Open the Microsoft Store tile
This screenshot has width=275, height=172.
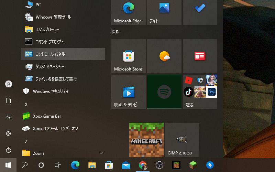(x=129, y=56)
